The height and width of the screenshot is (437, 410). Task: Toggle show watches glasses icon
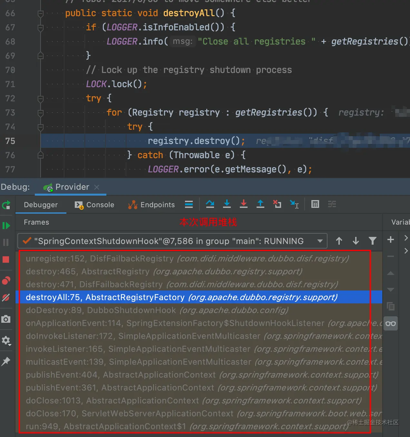tap(391, 323)
